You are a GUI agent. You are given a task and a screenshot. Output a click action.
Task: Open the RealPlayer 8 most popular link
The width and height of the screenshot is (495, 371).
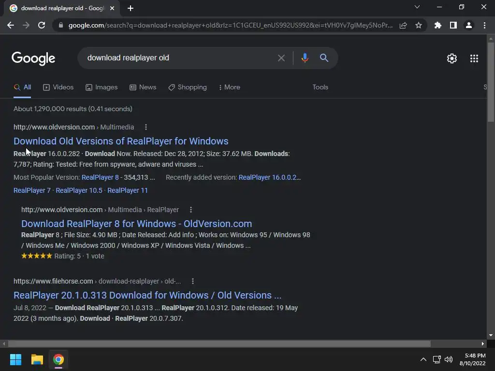click(100, 177)
